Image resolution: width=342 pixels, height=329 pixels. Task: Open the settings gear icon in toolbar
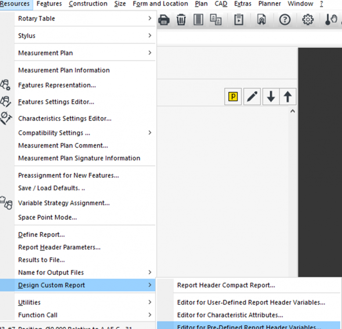tap(308, 20)
